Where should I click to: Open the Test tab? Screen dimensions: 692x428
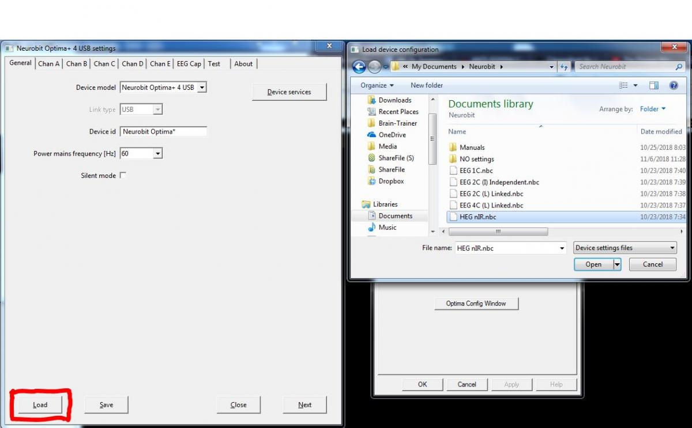click(214, 64)
